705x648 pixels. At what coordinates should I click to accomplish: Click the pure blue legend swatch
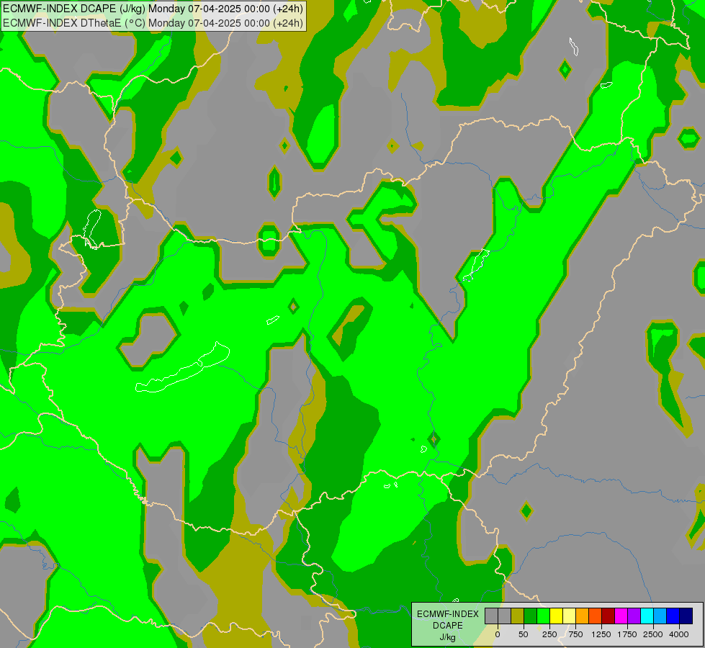point(673,616)
